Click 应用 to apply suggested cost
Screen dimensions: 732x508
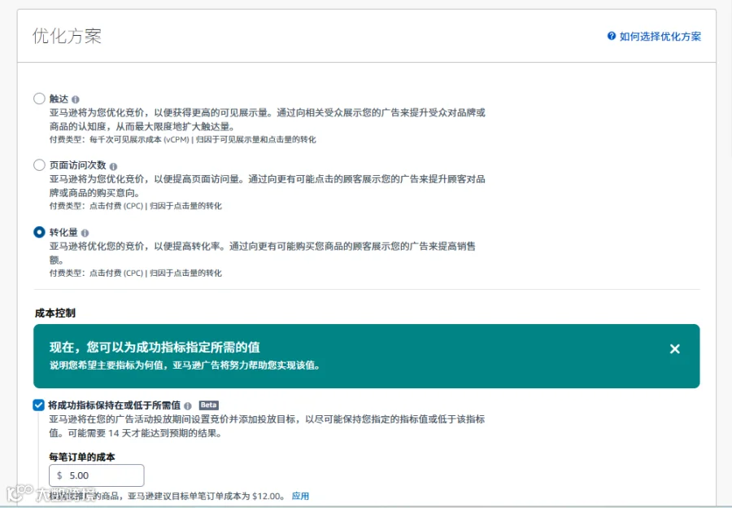click(300, 496)
